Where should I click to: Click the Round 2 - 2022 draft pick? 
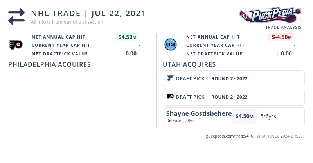[x=229, y=97]
